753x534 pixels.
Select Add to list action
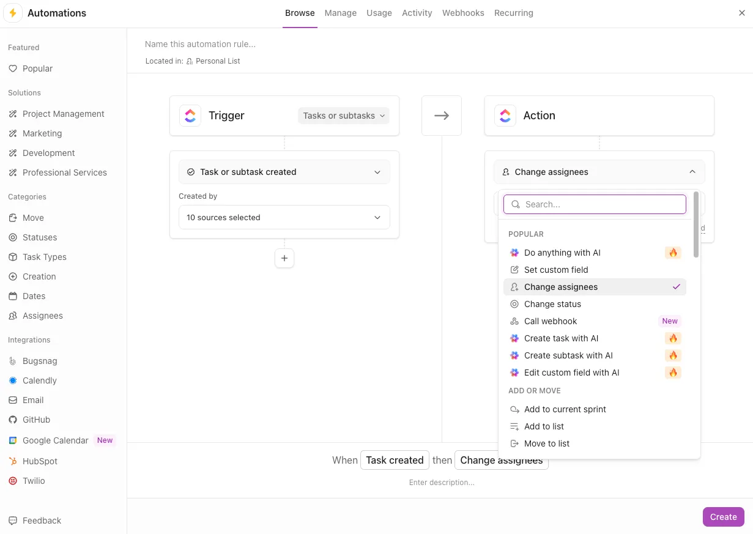click(x=595, y=426)
